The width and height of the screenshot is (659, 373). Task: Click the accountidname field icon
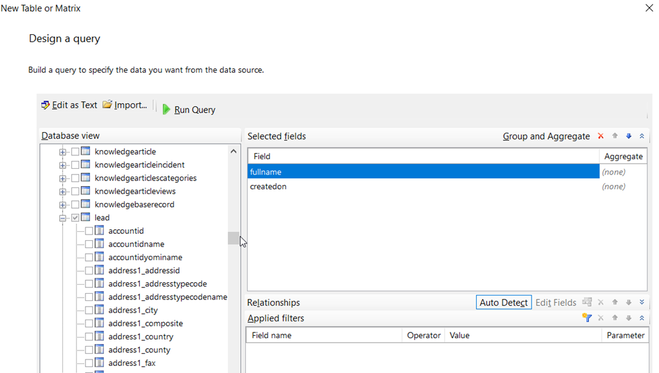(x=99, y=244)
